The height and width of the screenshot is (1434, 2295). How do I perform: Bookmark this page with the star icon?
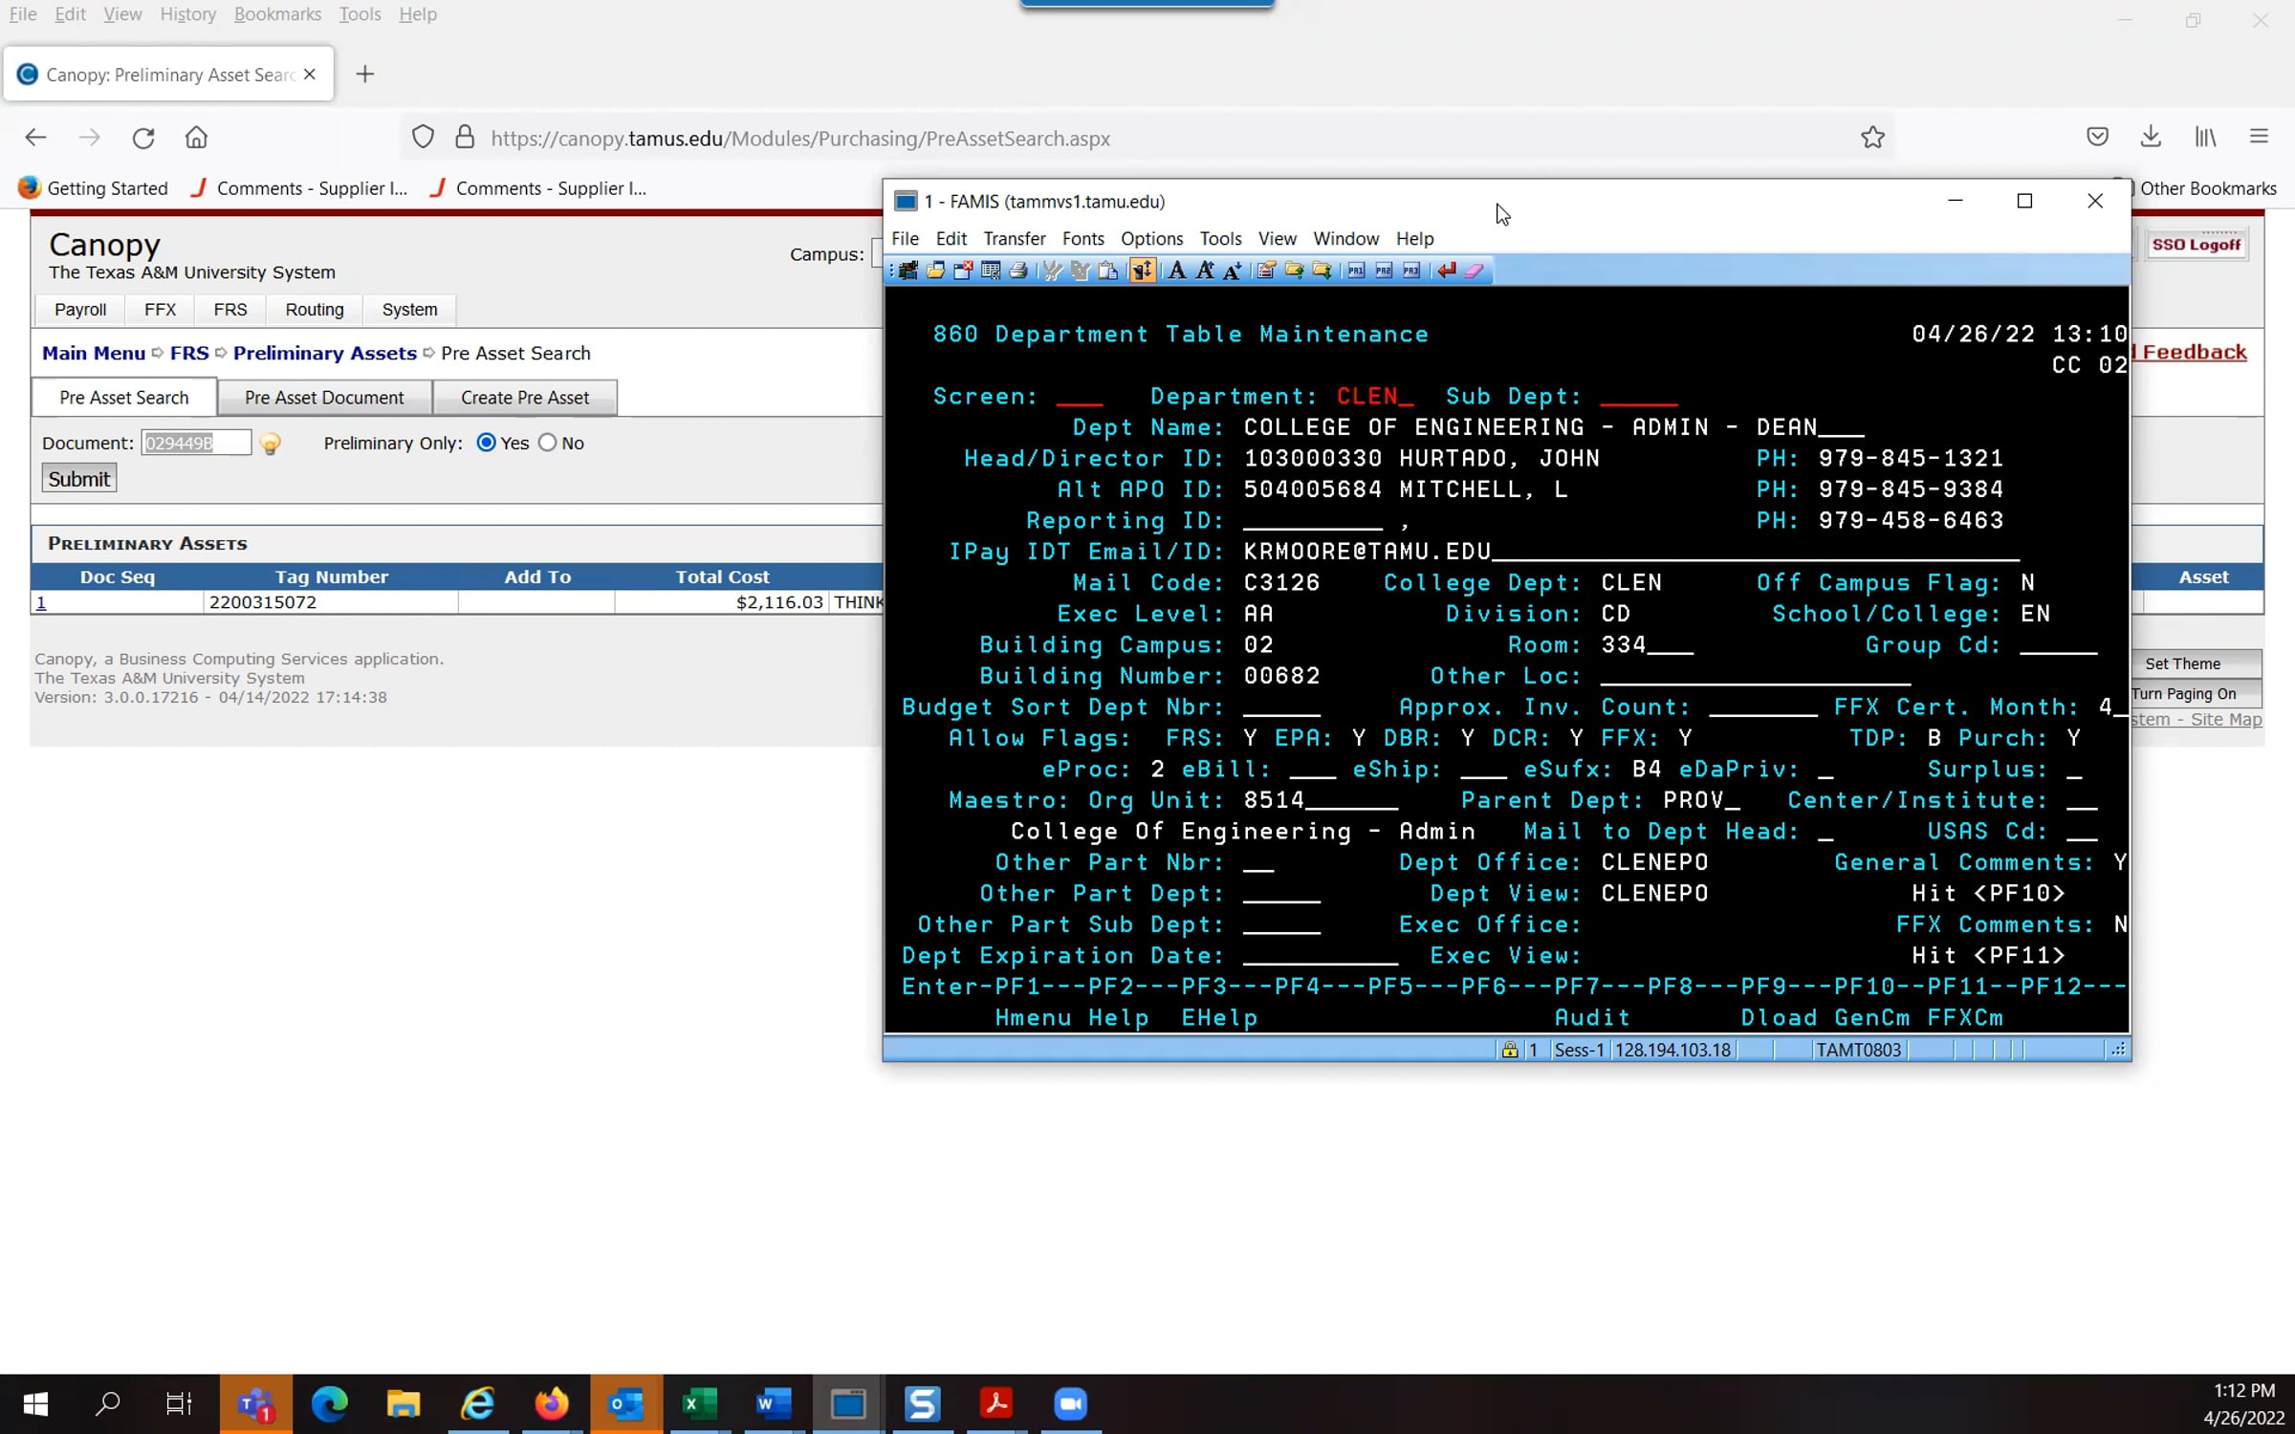(x=1872, y=138)
